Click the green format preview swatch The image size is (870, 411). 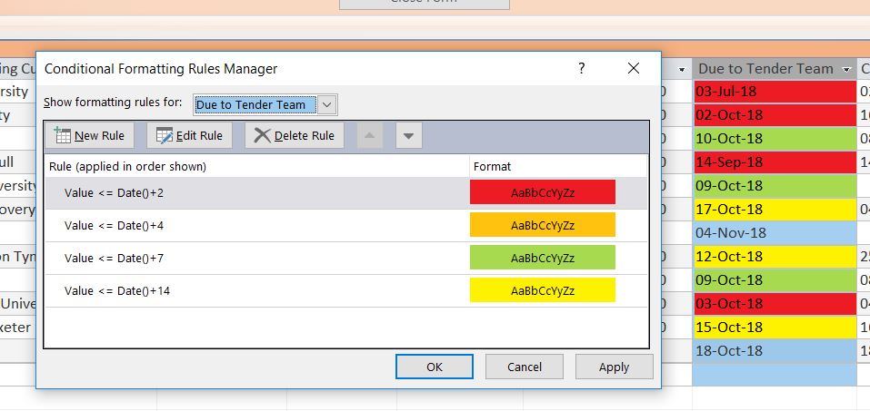(x=542, y=258)
